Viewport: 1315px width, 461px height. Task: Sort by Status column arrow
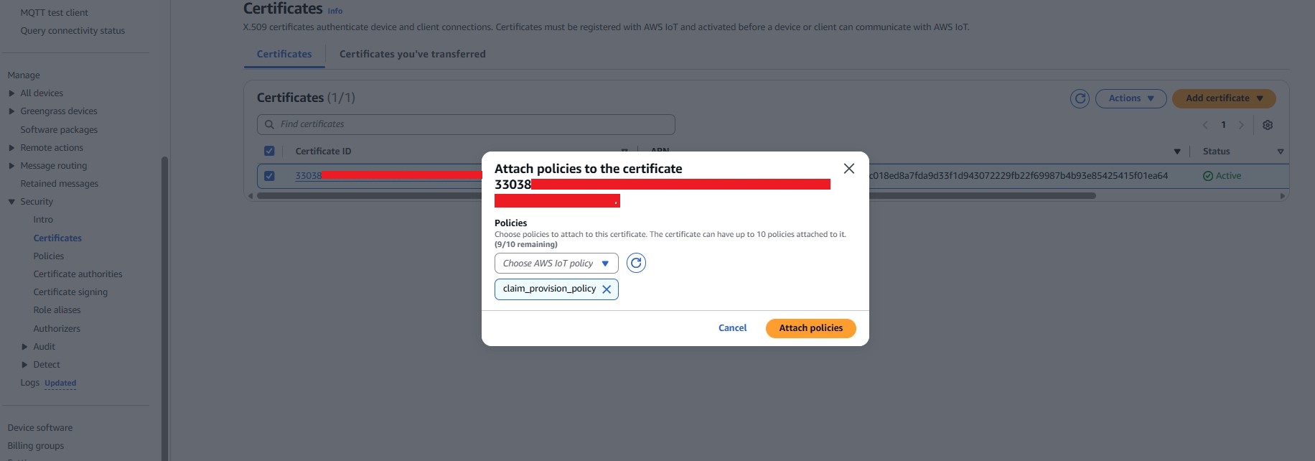point(1280,152)
